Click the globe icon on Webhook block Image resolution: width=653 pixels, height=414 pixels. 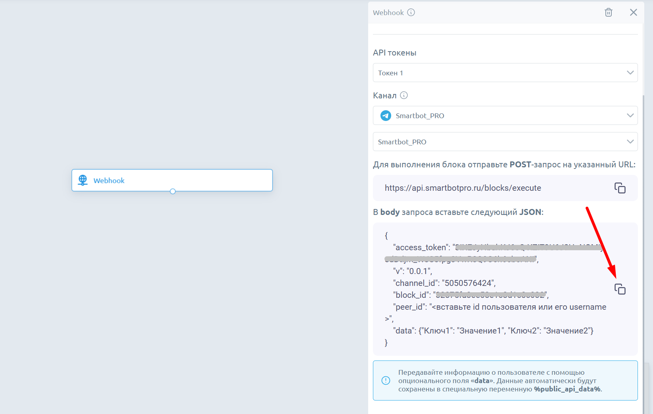click(83, 180)
